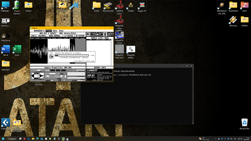This screenshot has height=141, width=251.
Task: Select the LOOP2 button
Action: [x=53, y=70]
